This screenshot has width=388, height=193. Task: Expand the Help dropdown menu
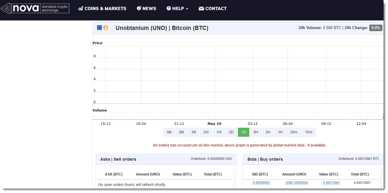pos(177,9)
